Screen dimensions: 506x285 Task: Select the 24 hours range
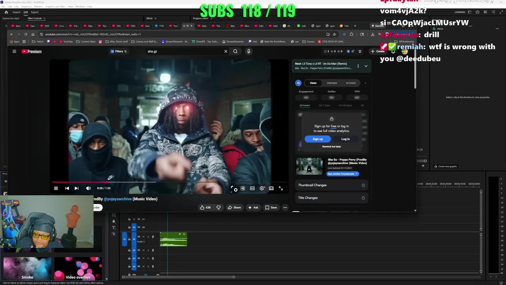(304, 105)
